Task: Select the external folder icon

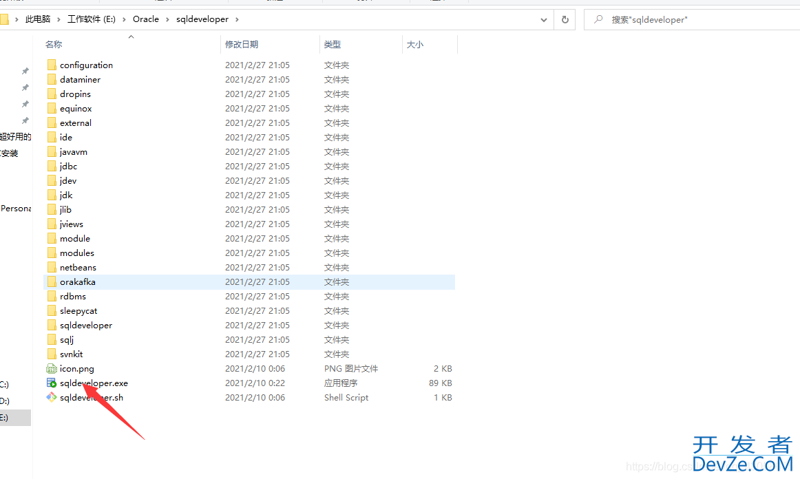Action: [51, 123]
